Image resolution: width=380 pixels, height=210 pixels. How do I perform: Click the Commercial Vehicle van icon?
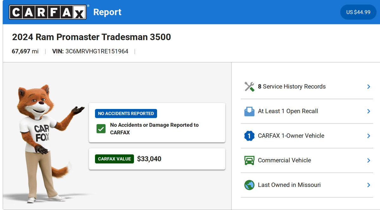tap(249, 160)
